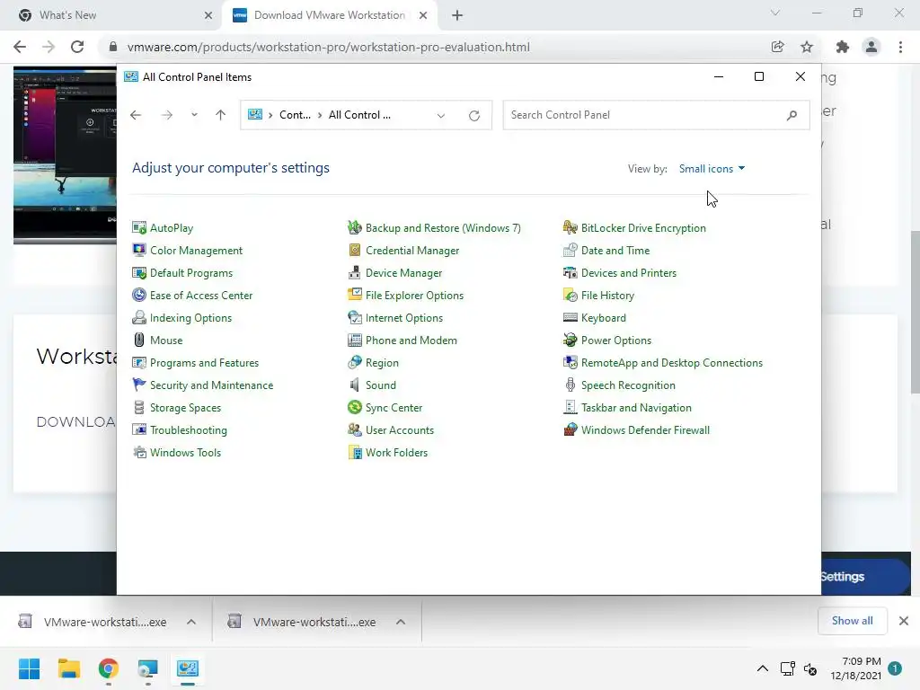Click the Device Manager icon
The height and width of the screenshot is (690, 920).
[354, 273]
